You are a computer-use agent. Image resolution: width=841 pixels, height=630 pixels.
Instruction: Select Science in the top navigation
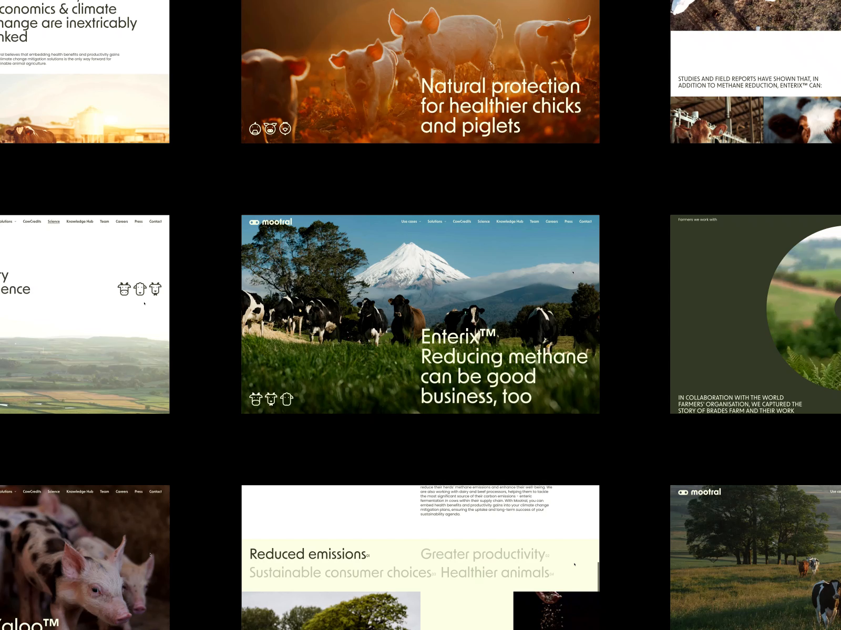click(x=484, y=222)
